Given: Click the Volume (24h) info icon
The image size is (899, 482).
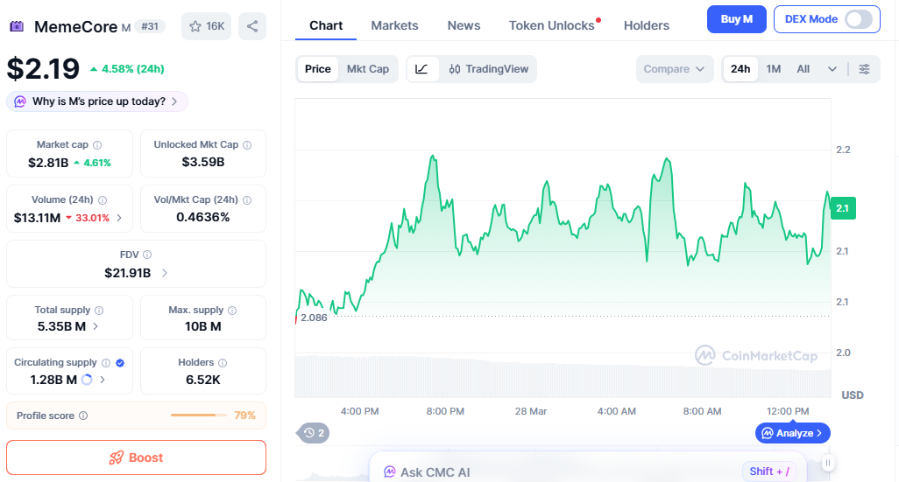Looking at the screenshot, I should (x=103, y=200).
